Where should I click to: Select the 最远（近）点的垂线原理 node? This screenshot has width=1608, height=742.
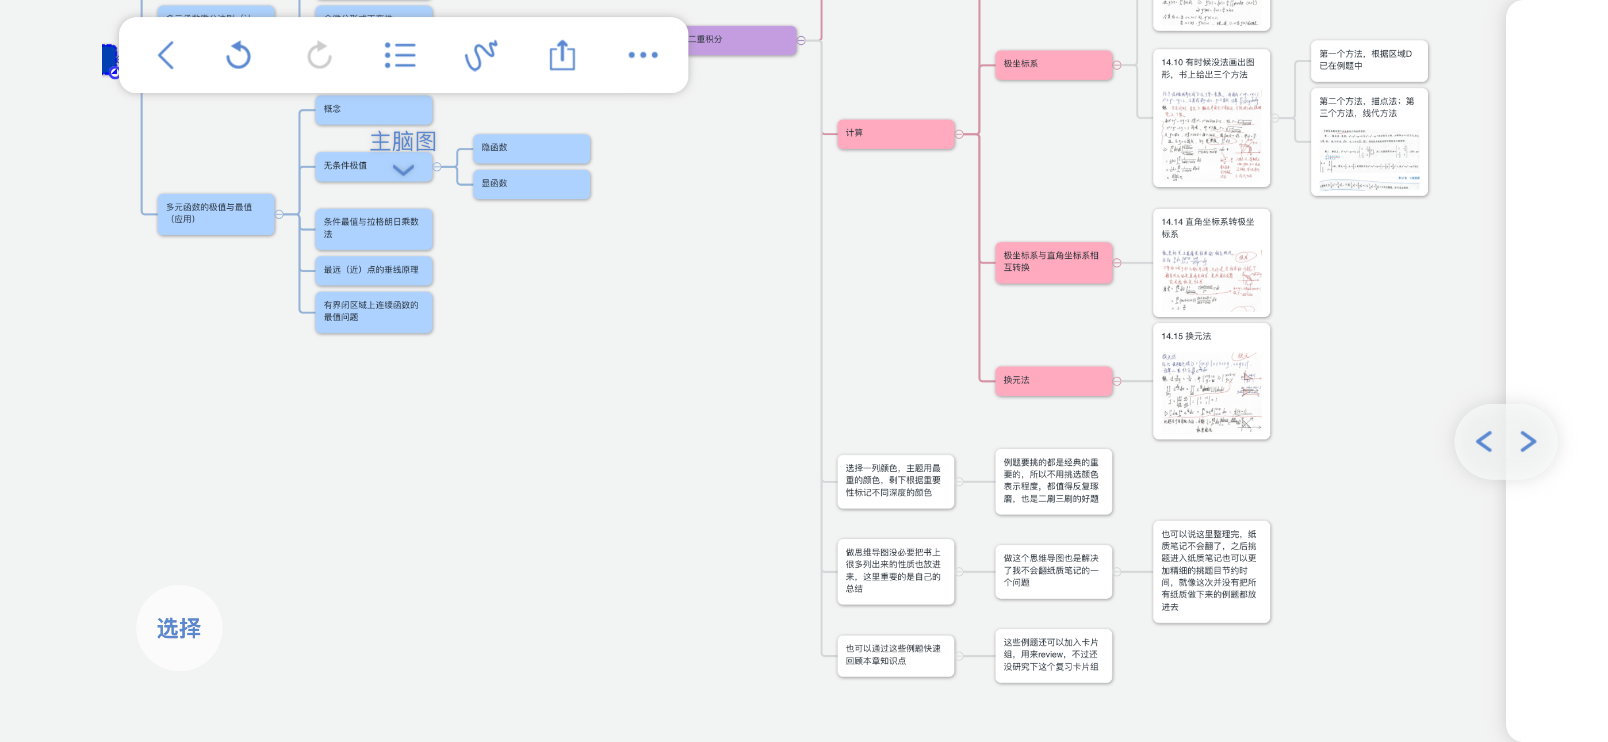click(374, 270)
